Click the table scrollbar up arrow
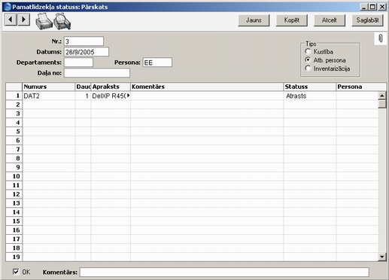 [x=382, y=96]
